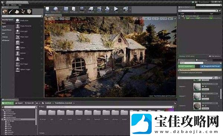
Task: Click the Search Classes input field
Action: (22, 16)
